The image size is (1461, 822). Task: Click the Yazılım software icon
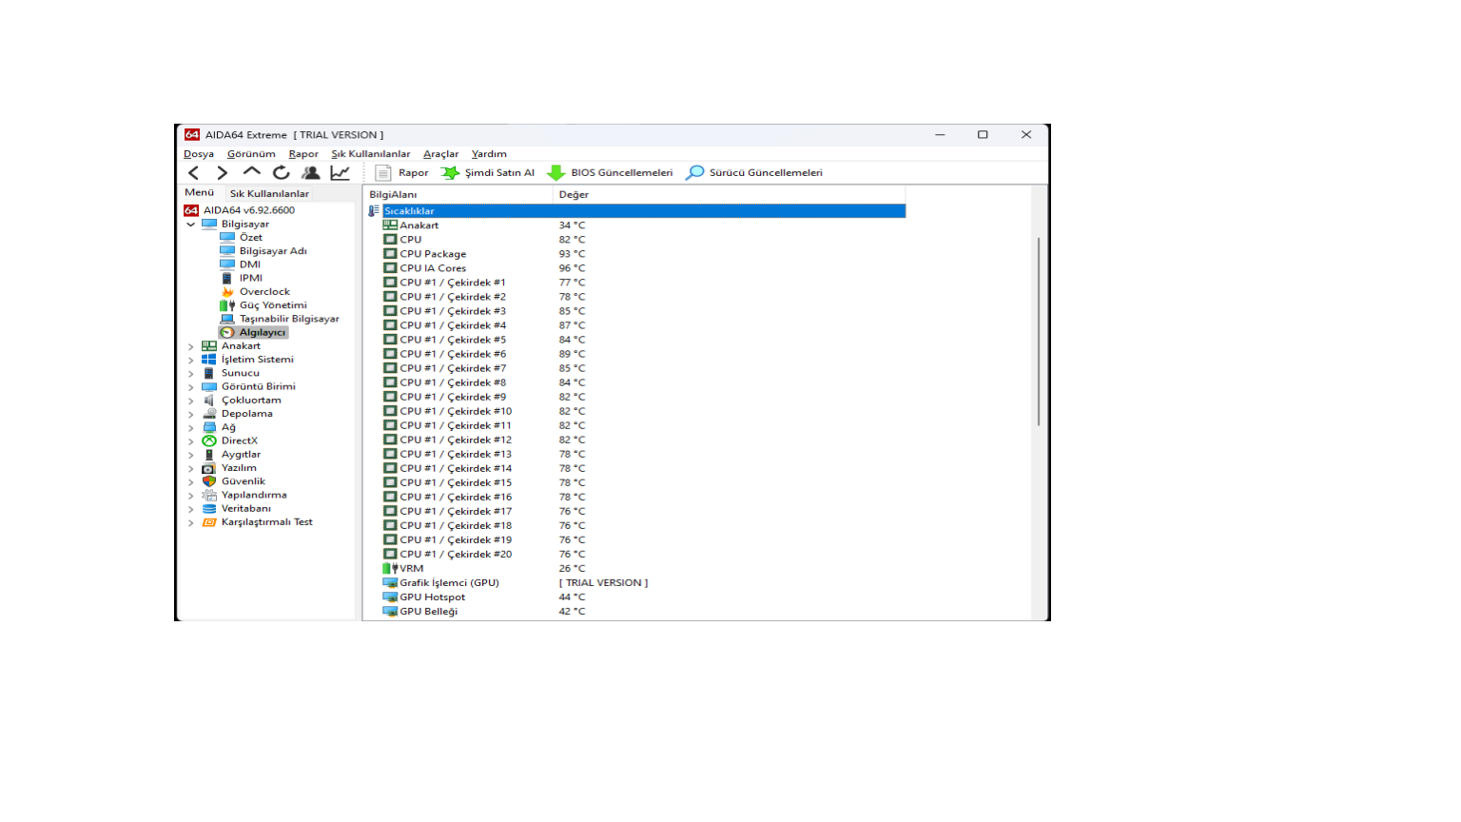pos(209,468)
